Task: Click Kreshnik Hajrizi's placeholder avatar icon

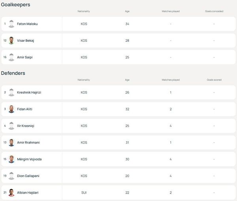Action: pos(11,92)
